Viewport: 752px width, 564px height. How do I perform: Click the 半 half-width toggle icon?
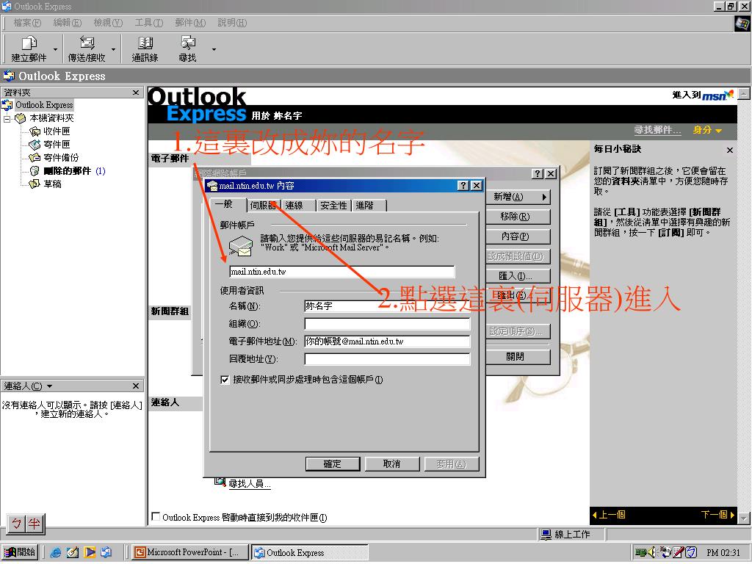click(x=34, y=524)
